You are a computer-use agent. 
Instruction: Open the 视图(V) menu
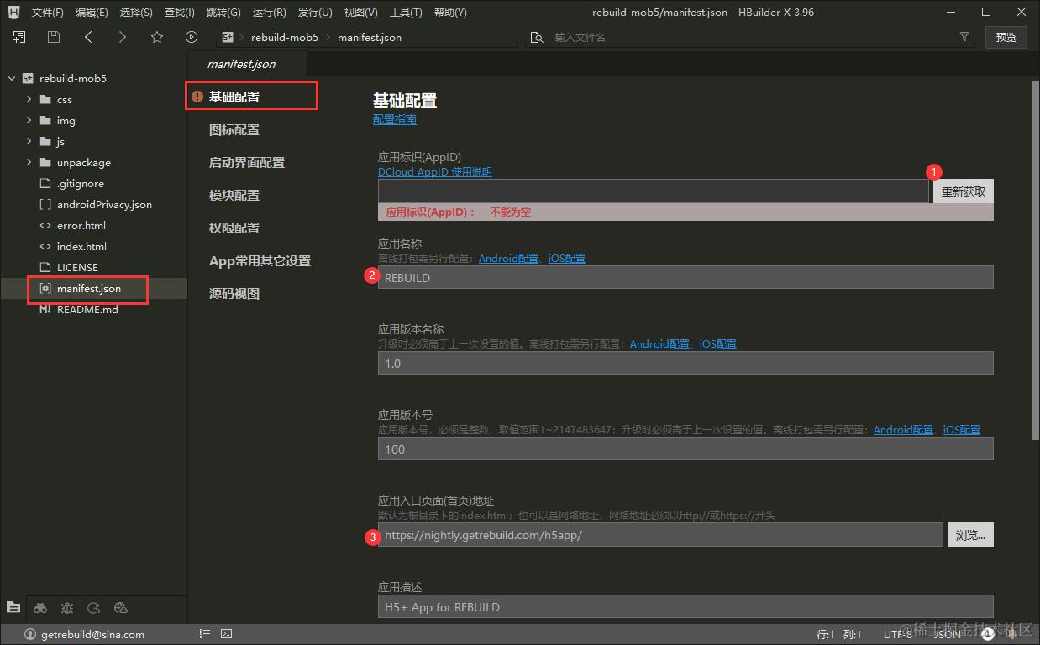pyautogui.click(x=360, y=13)
